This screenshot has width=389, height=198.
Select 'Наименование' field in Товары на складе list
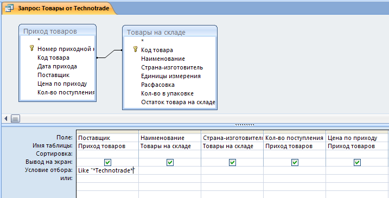[163, 59]
